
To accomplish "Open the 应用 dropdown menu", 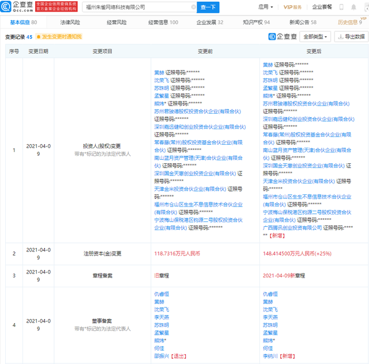I will pos(265,7).
